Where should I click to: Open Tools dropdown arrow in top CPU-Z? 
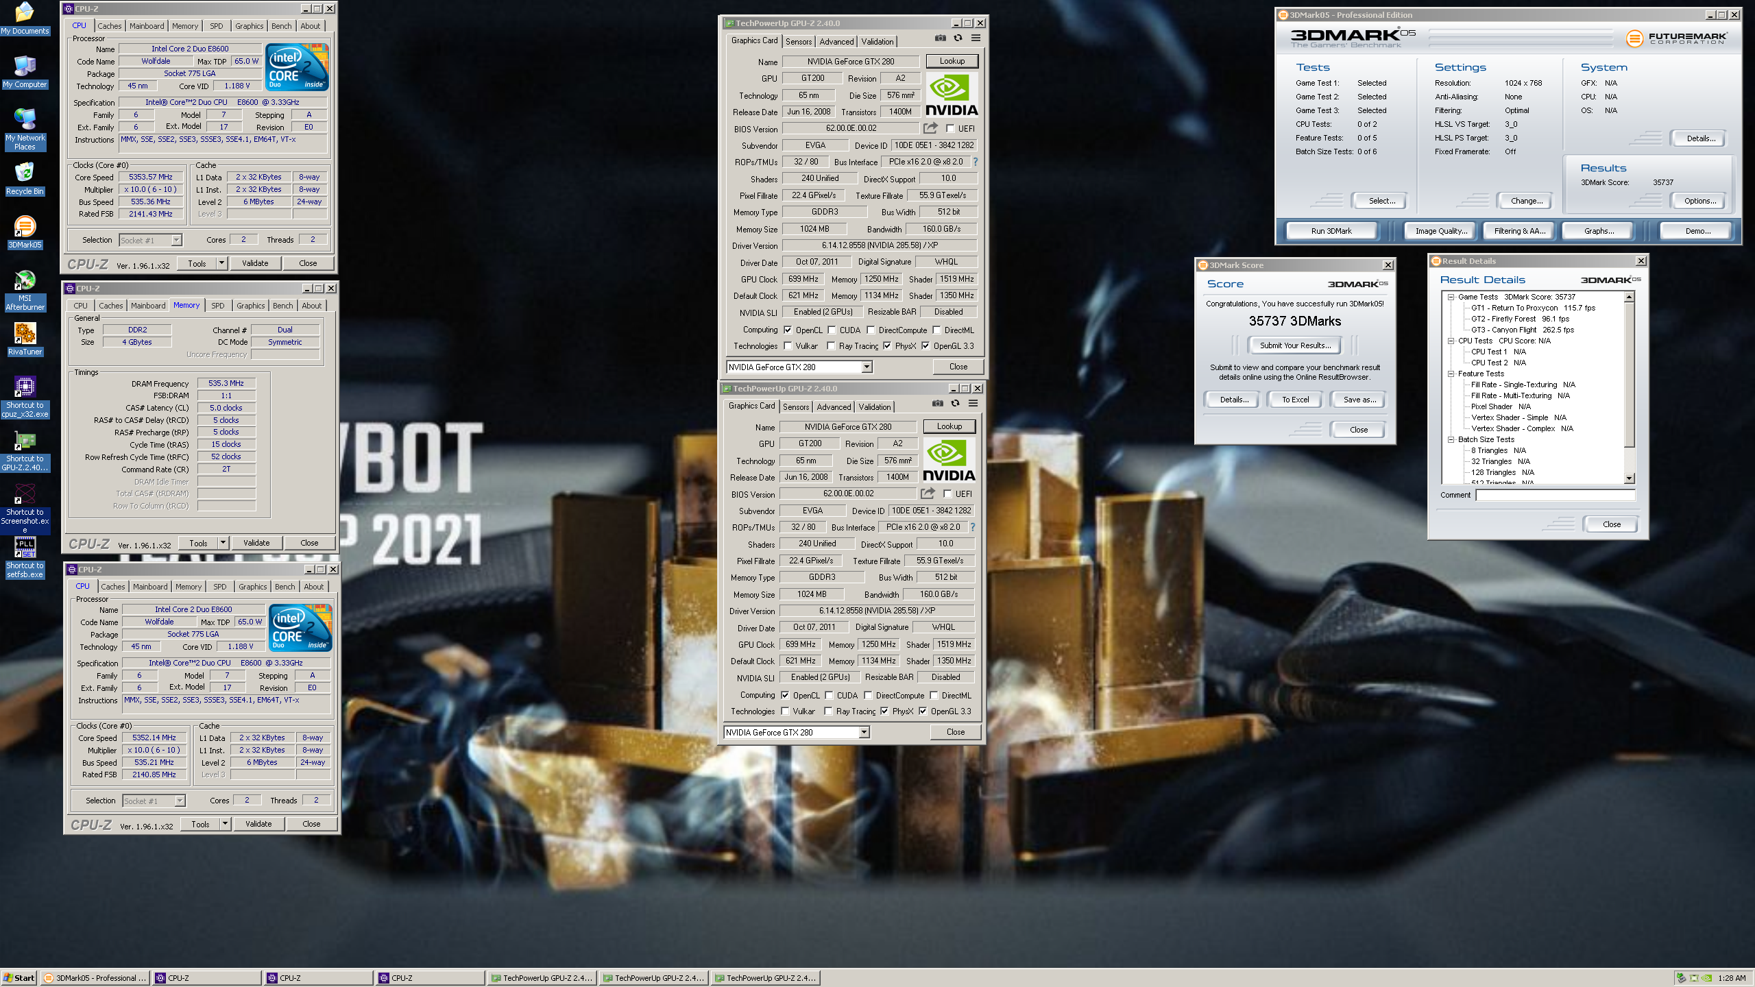[221, 263]
